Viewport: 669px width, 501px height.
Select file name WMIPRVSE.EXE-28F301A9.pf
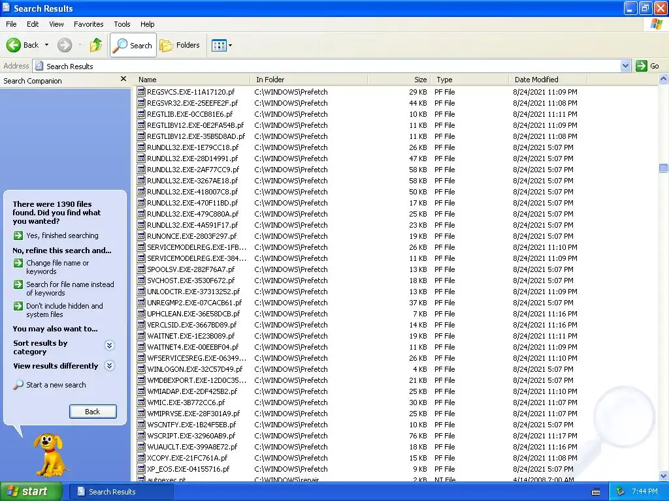tap(193, 414)
